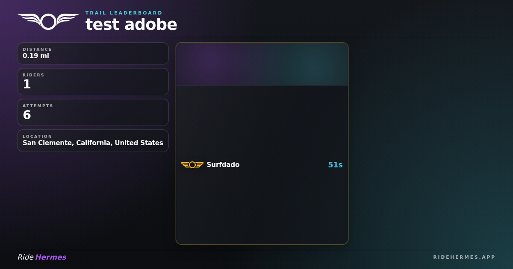Click the number 1 under Riders
The image size is (513, 269).
[27, 85]
